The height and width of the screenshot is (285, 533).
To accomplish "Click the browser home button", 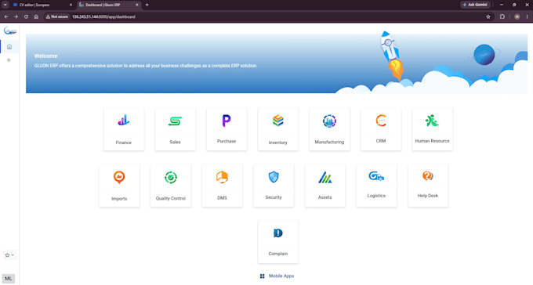I will click(x=36, y=16).
